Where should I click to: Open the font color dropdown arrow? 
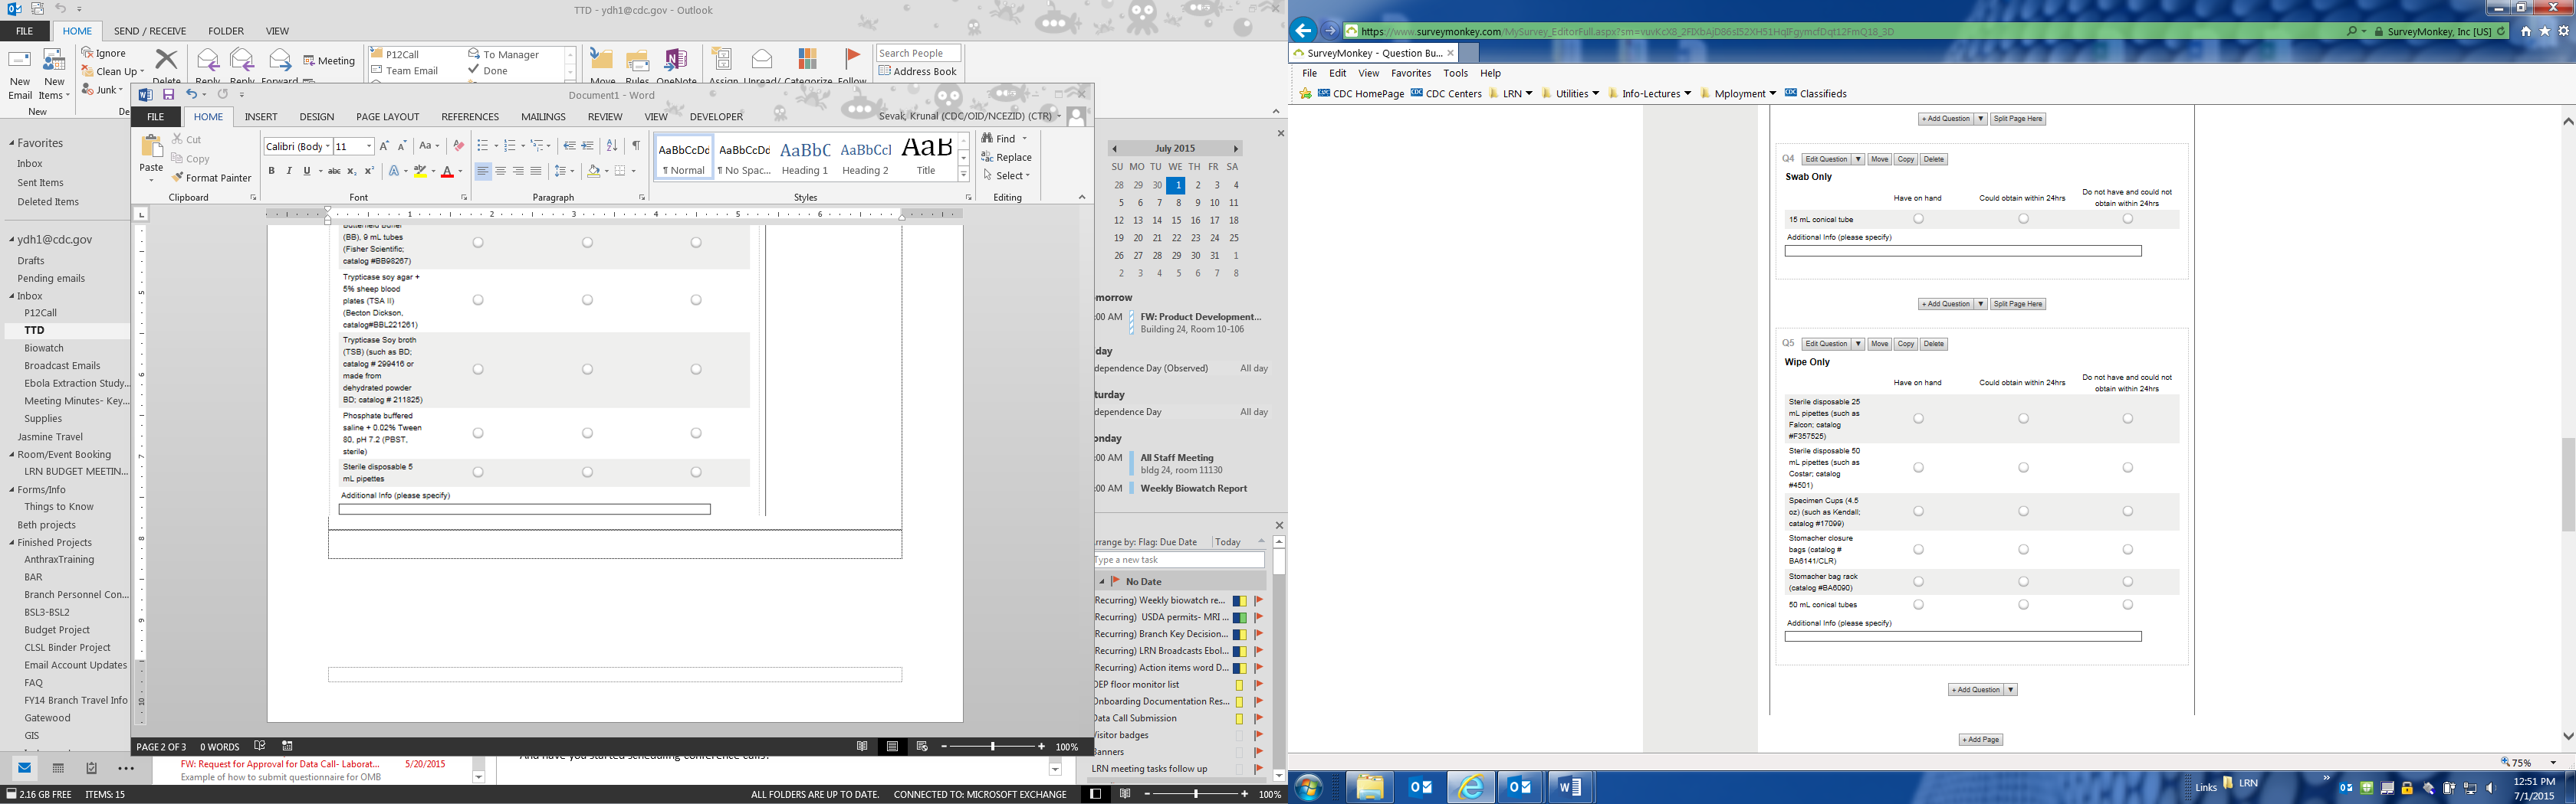(x=460, y=172)
